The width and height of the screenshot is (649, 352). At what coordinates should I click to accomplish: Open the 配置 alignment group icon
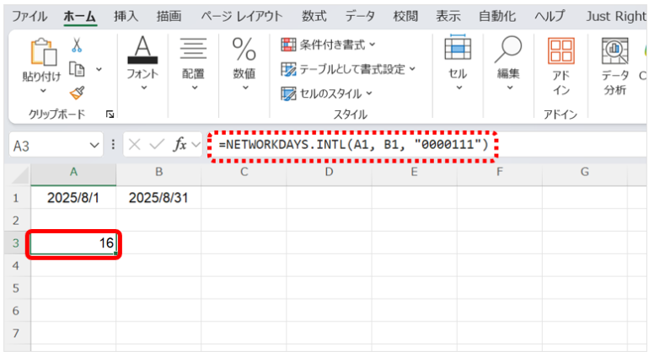[193, 48]
